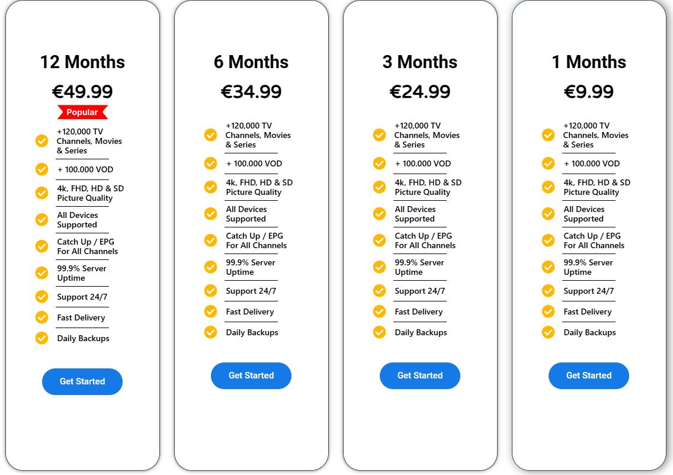Click Get Started under 12 Months plan

(82, 381)
